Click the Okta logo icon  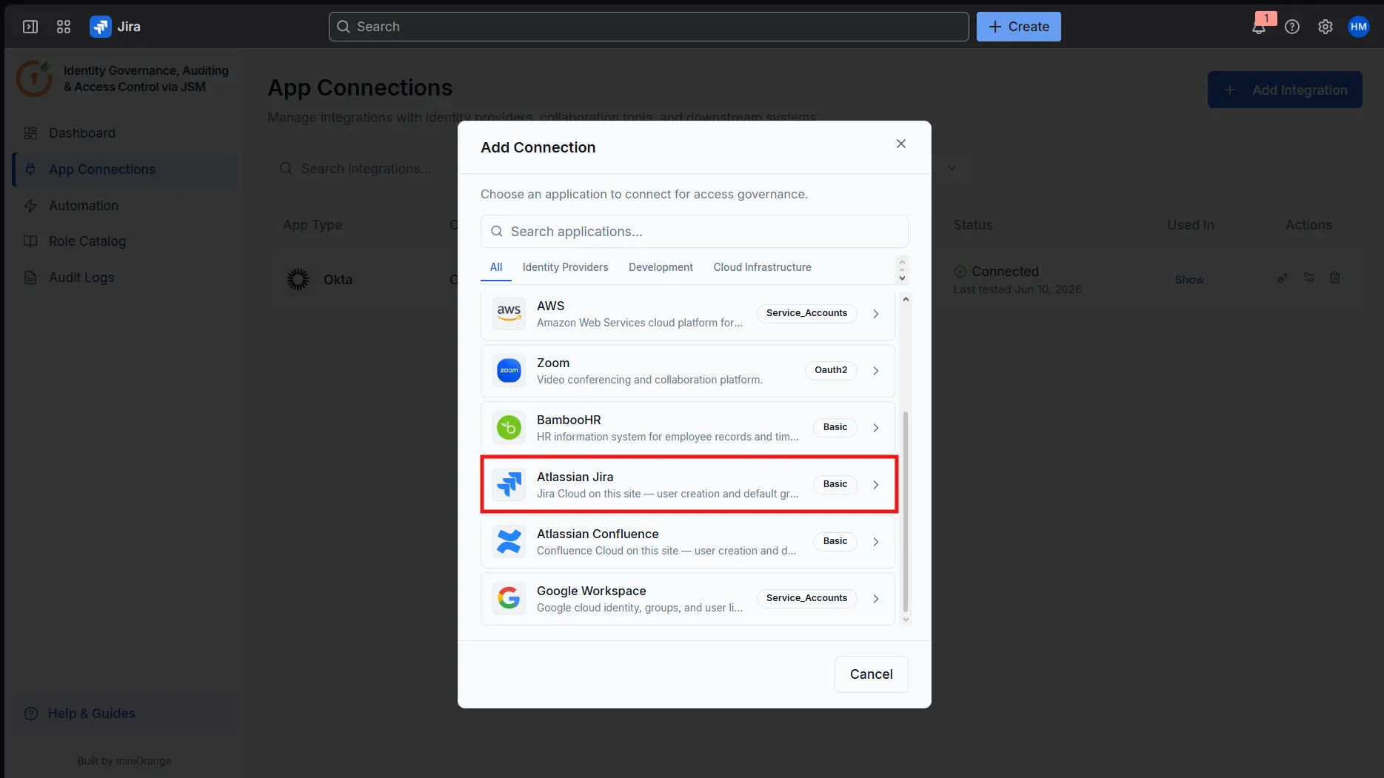[x=298, y=279]
